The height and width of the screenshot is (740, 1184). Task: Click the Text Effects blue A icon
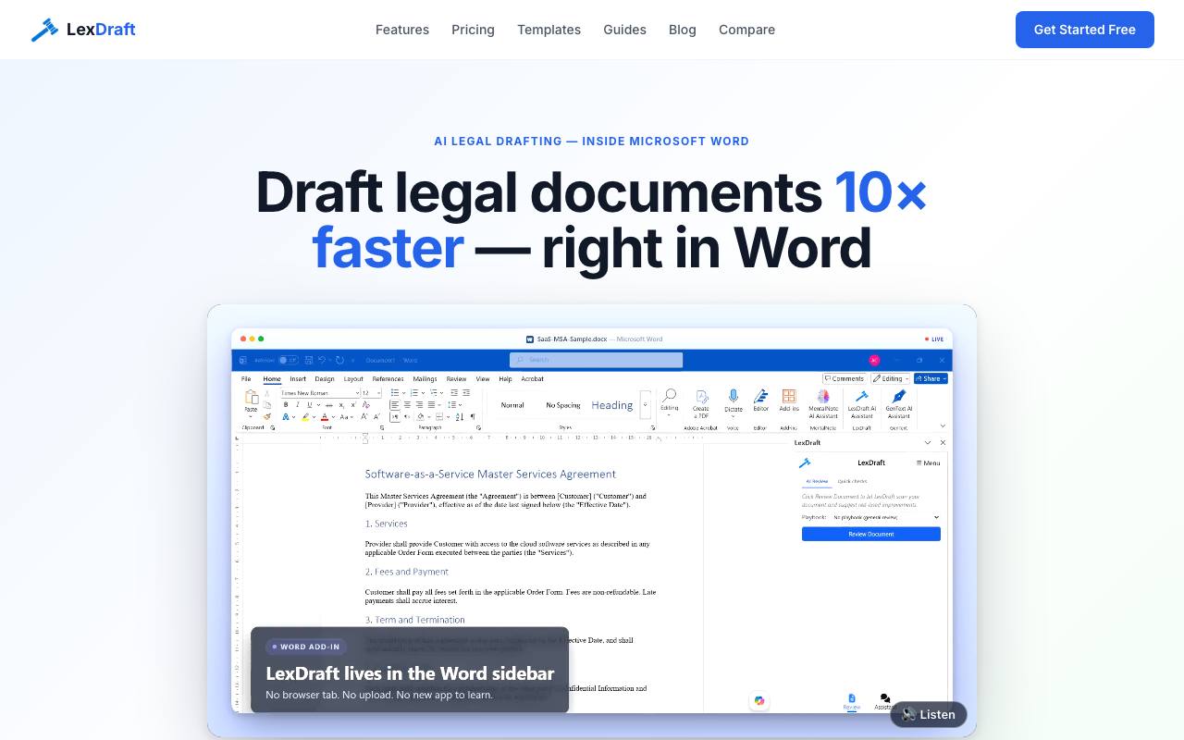tap(286, 417)
